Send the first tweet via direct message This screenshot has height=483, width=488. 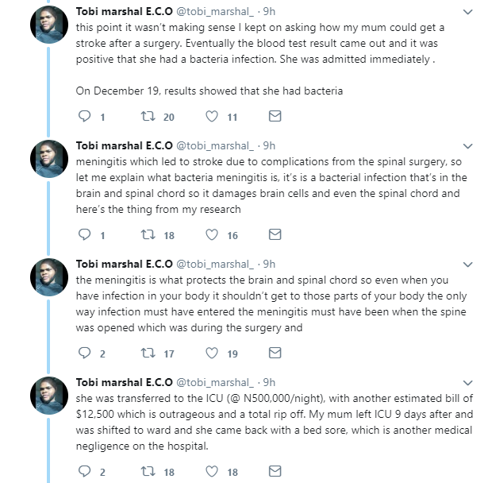(x=275, y=117)
